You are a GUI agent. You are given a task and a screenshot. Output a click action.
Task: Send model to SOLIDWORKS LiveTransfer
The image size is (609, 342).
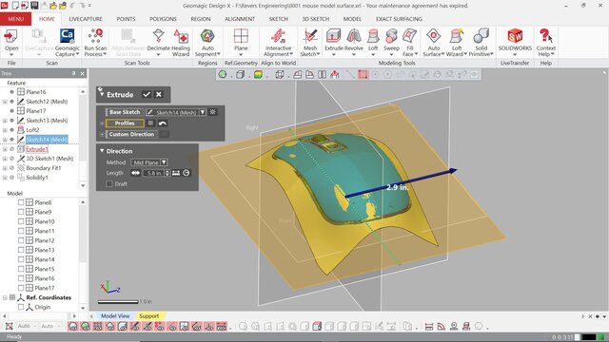tap(515, 42)
